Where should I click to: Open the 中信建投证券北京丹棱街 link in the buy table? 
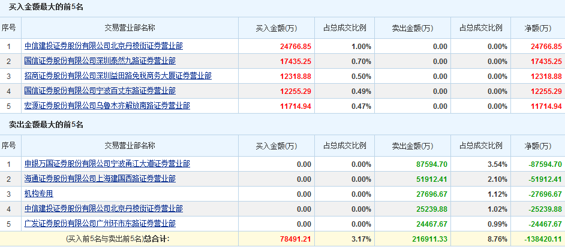coord(103,46)
